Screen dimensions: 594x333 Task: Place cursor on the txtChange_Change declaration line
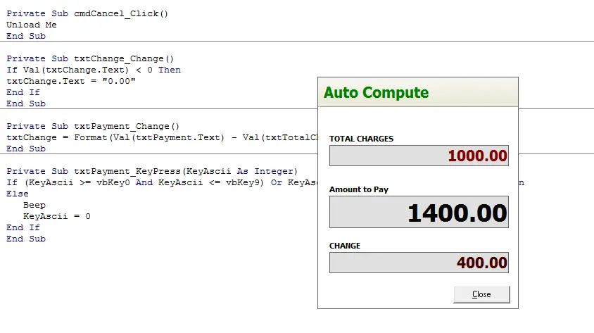point(90,58)
